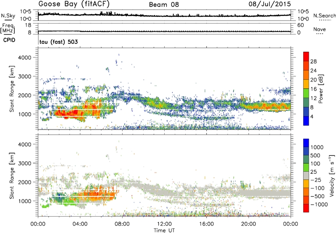
Task: Click the '3000' range tick of the power panel
Action: pyautogui.click(x=24, y=77)
